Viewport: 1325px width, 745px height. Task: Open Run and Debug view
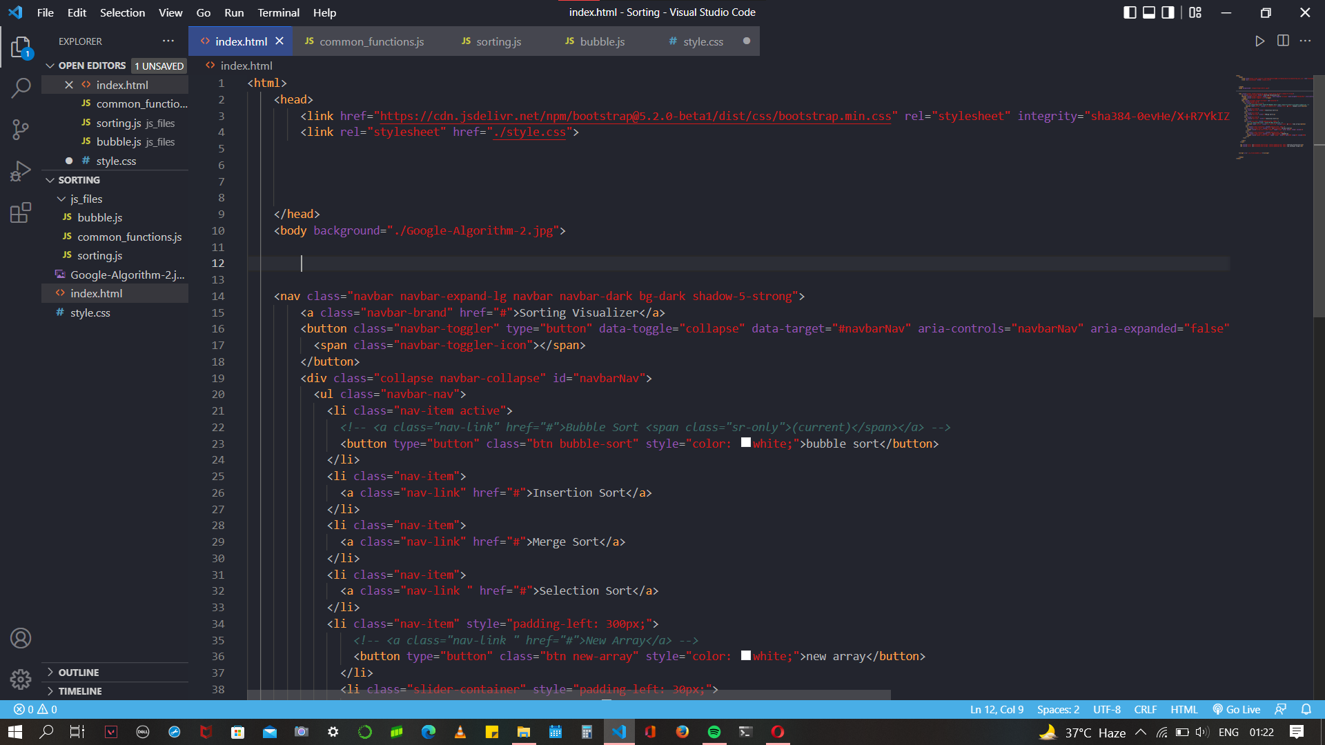(21, 170)
